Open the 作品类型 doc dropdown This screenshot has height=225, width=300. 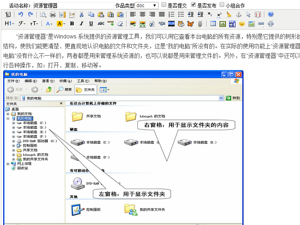click(147, 6)
